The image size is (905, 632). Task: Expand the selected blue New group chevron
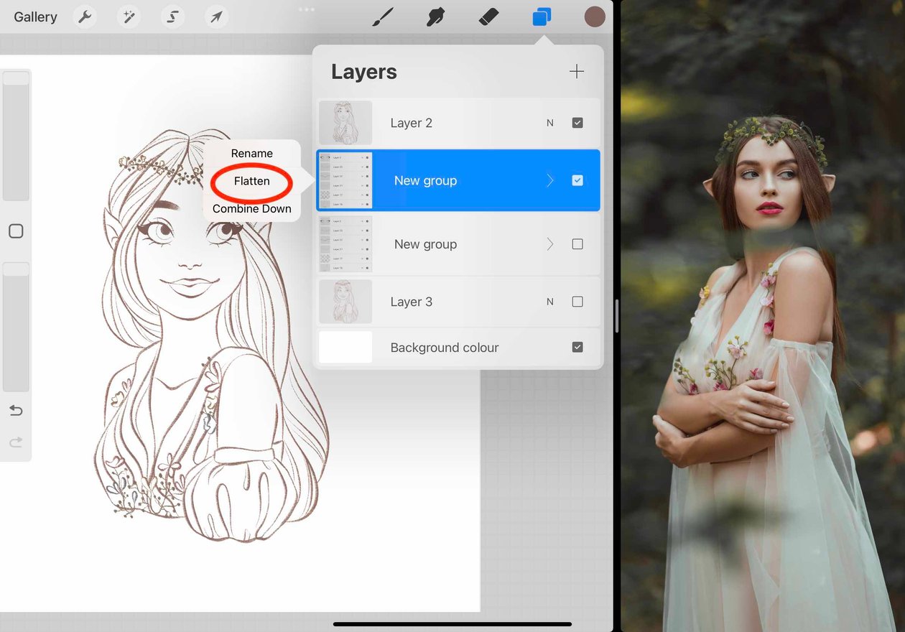[550, 180]
